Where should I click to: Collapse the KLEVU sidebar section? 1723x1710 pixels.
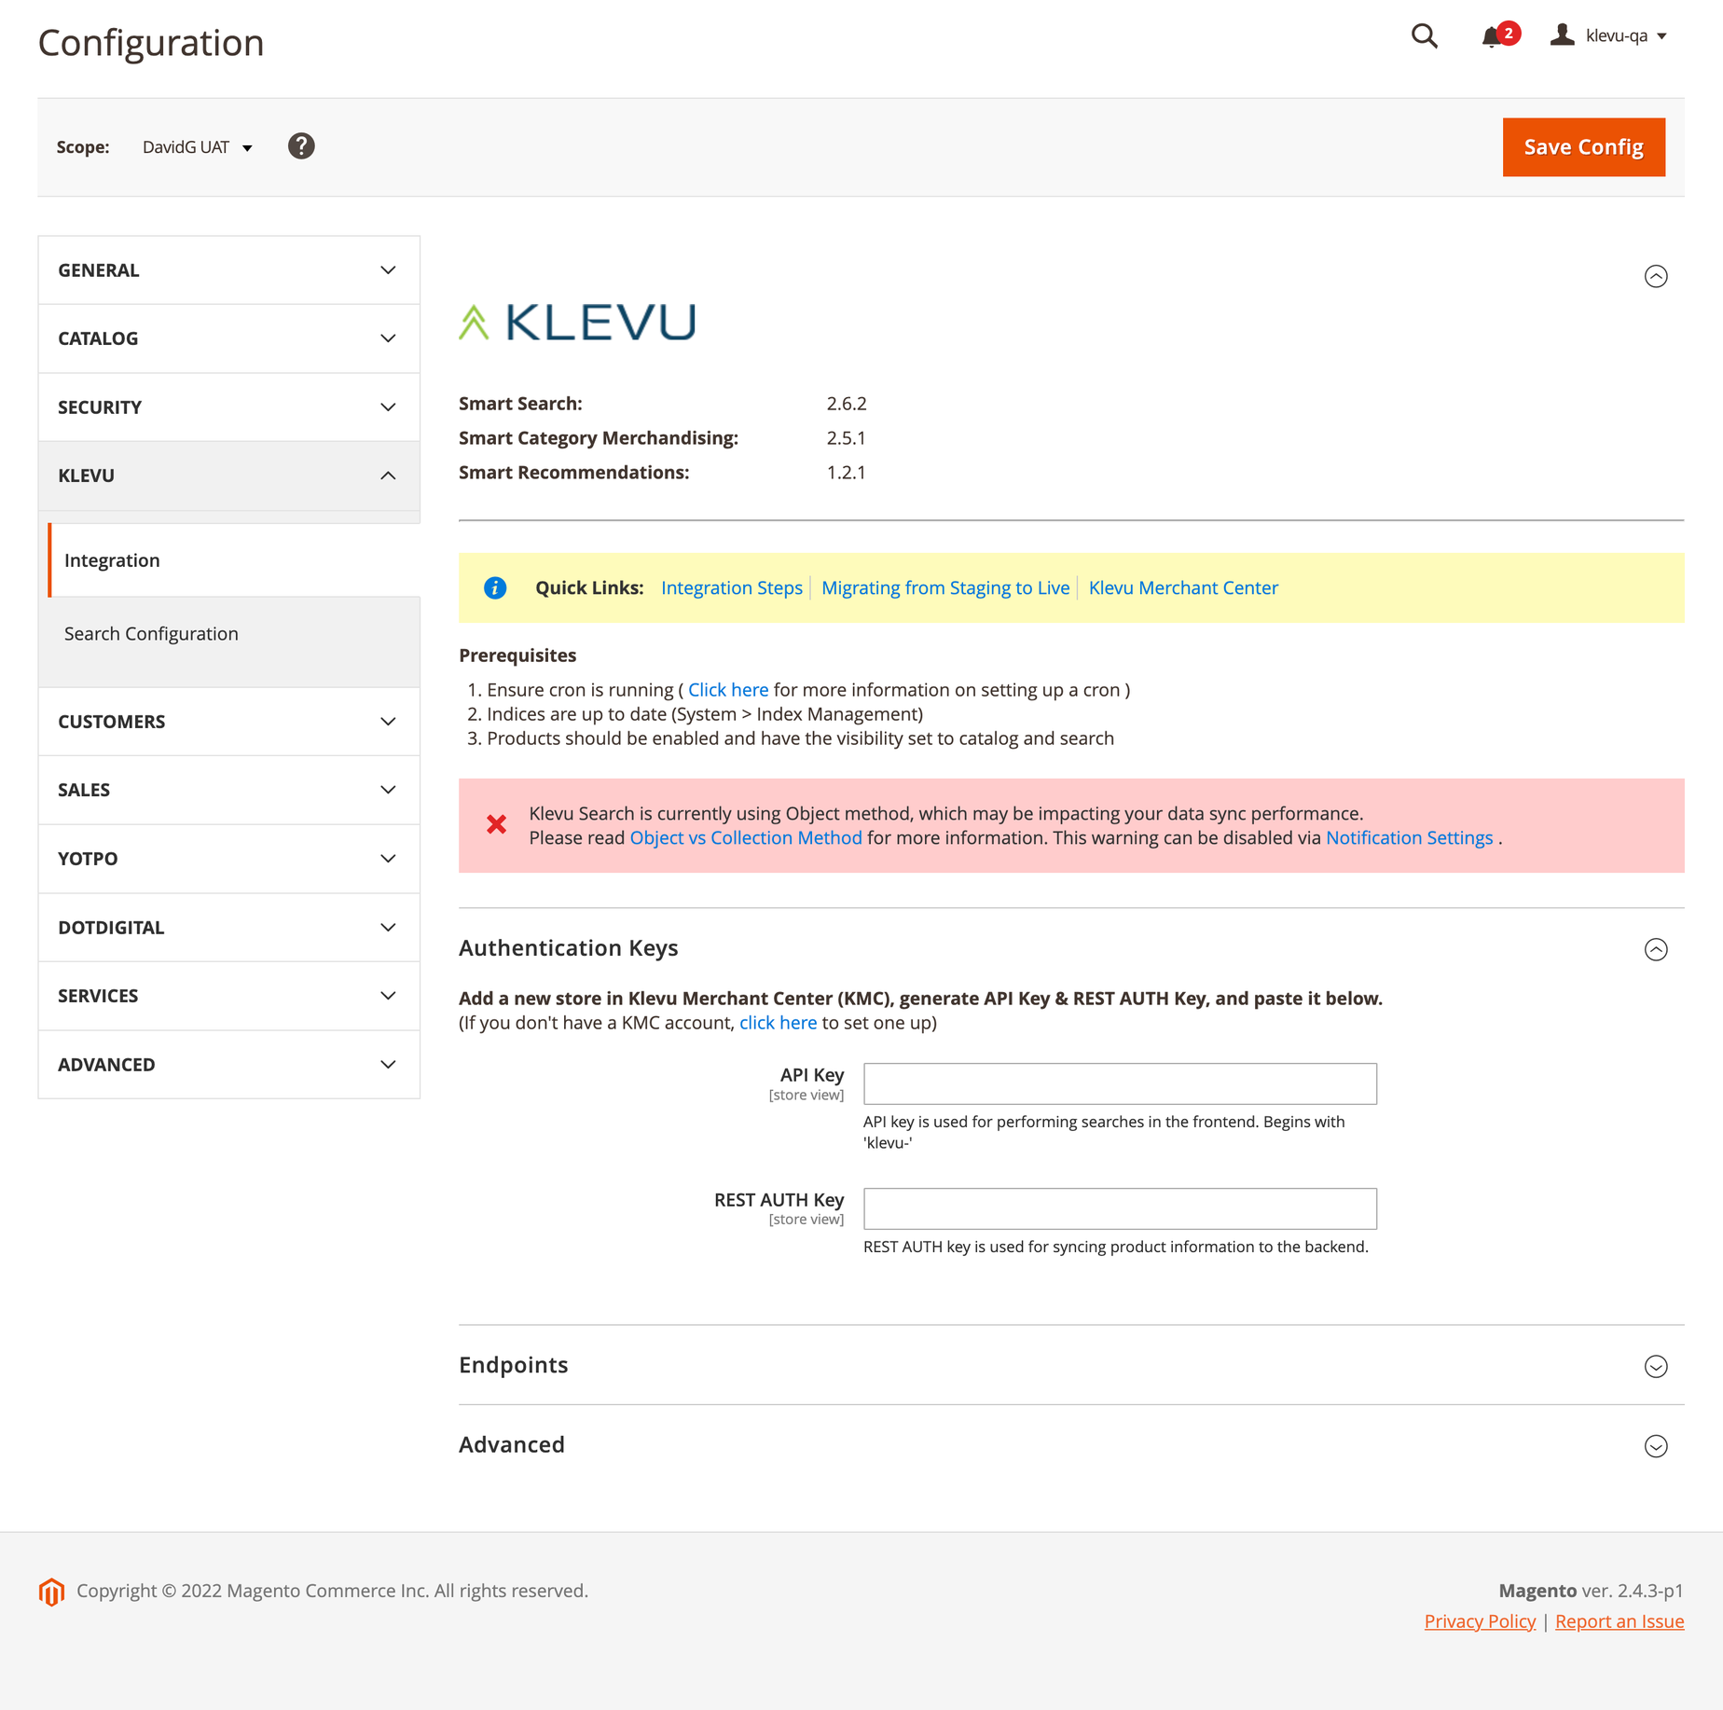(229, 476)
